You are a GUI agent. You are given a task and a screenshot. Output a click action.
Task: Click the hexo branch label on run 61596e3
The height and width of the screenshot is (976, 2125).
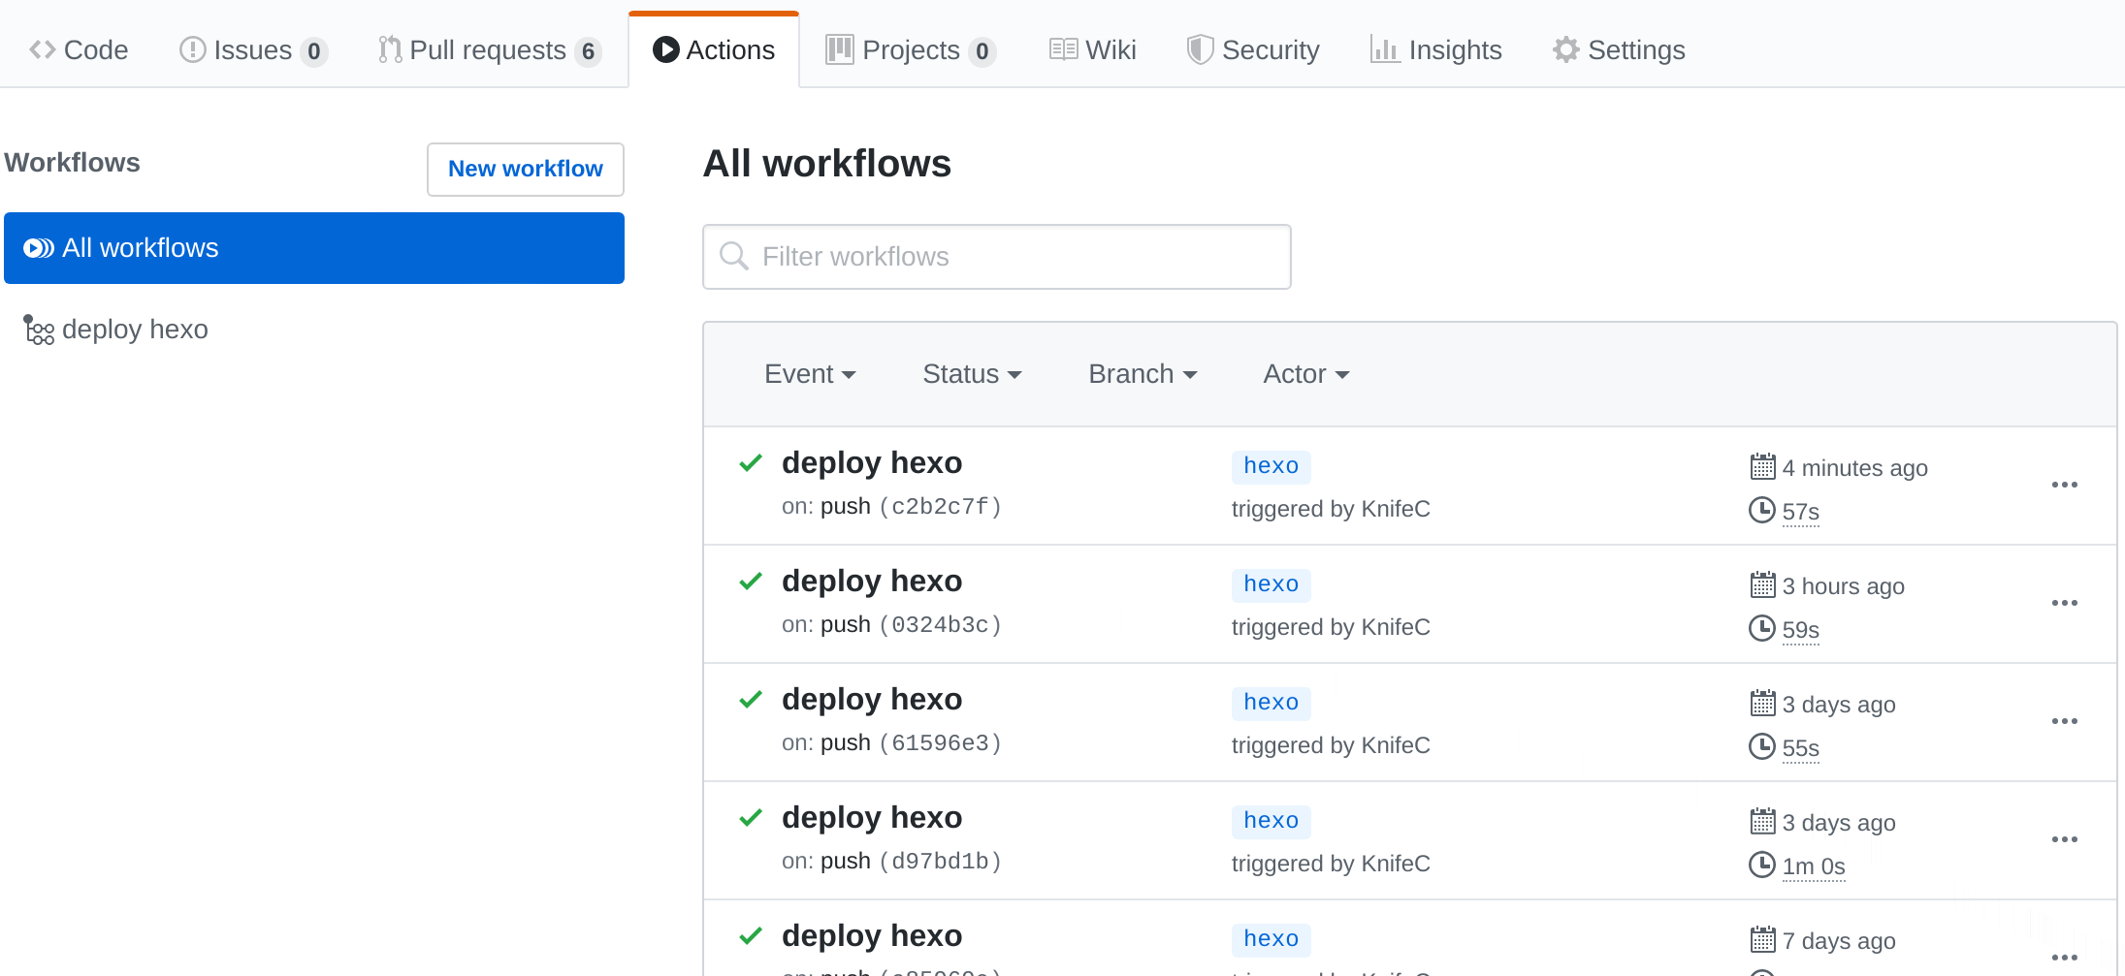point(1271,703)
